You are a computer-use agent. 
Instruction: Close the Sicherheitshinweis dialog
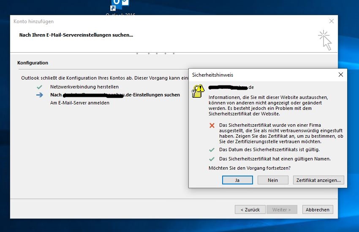coord(341,75)
